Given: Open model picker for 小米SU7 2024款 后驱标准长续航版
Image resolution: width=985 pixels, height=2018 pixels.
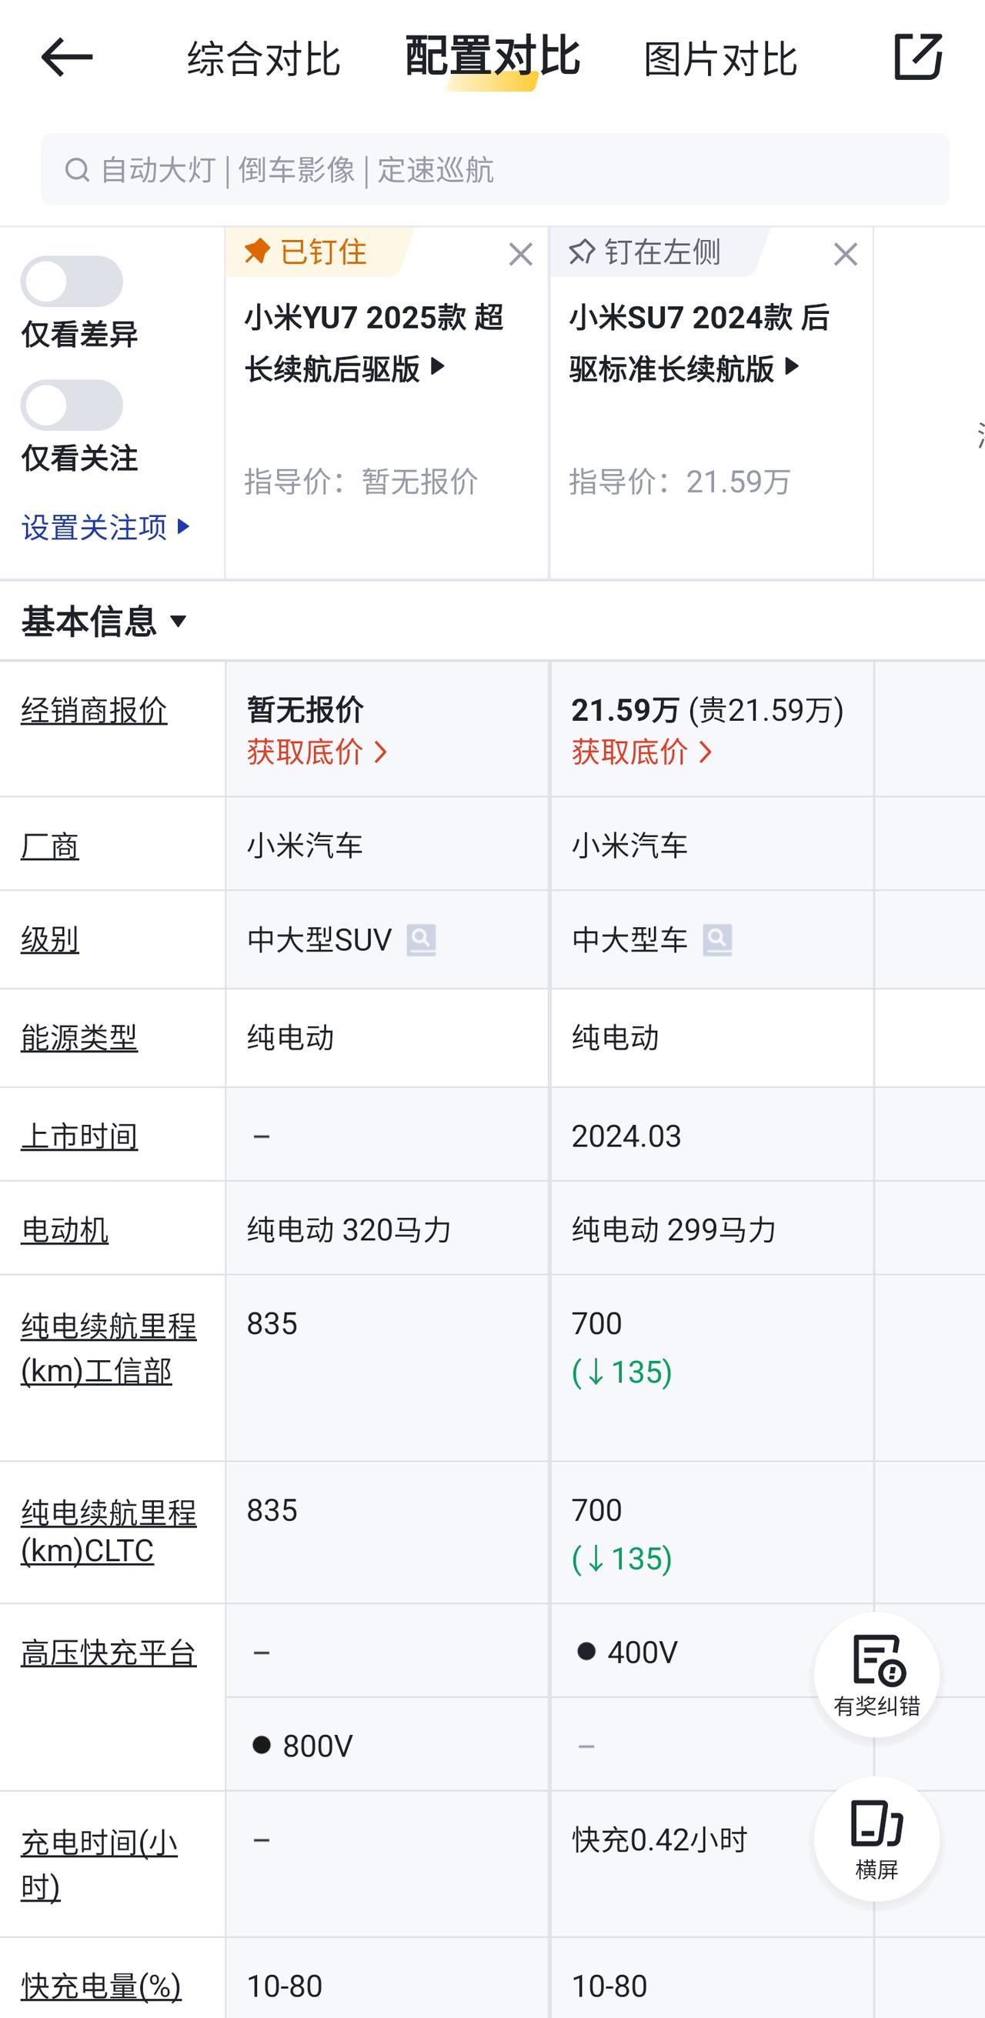Looking at the screenshot, I should [699, 342].
